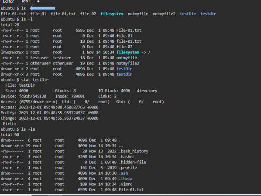Select 'Size: 4096' in stat output

pyautogui.click(x=17, y=91)
